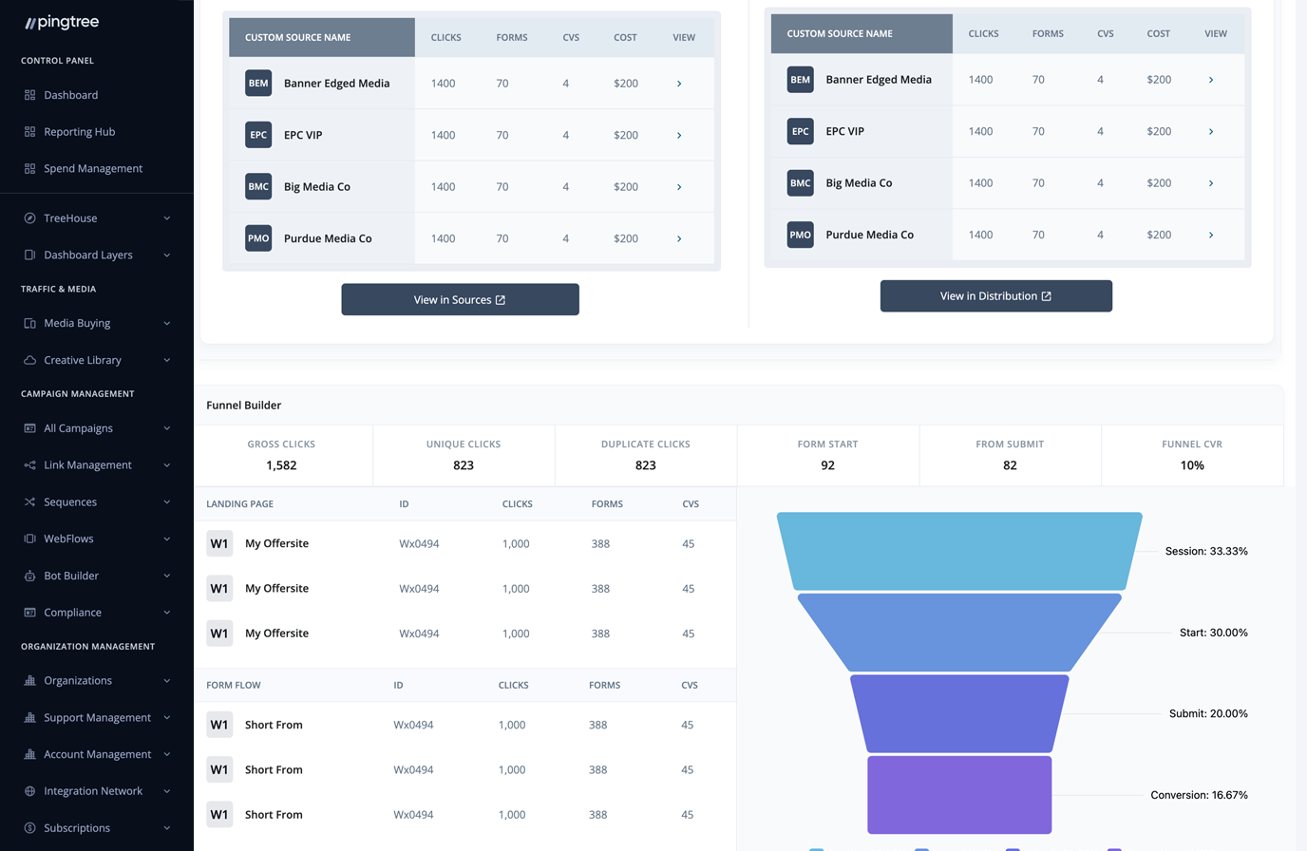Click the Subscriptions dollar icon
Image resolution: width=1307 pixels, height=851 pixels.
tap(29, 828)
